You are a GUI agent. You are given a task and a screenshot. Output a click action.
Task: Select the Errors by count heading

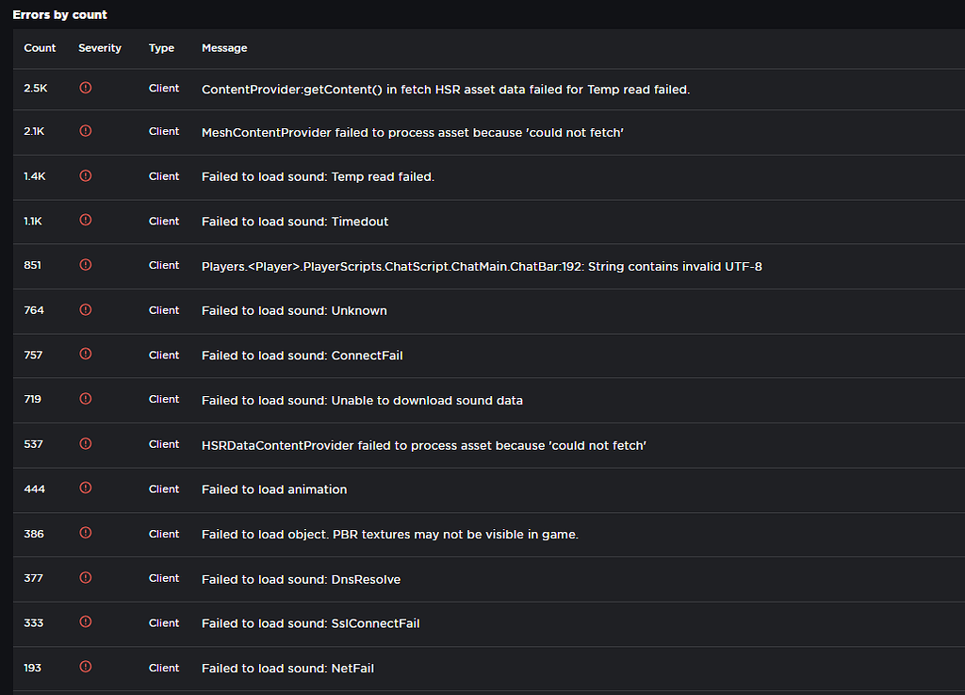click(x=60, y=14)
